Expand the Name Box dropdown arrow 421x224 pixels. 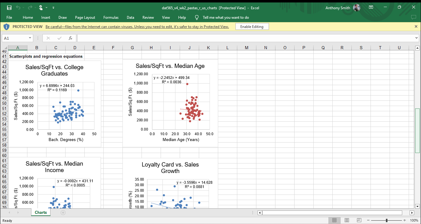pyautogui.click(x=30, y=38)
